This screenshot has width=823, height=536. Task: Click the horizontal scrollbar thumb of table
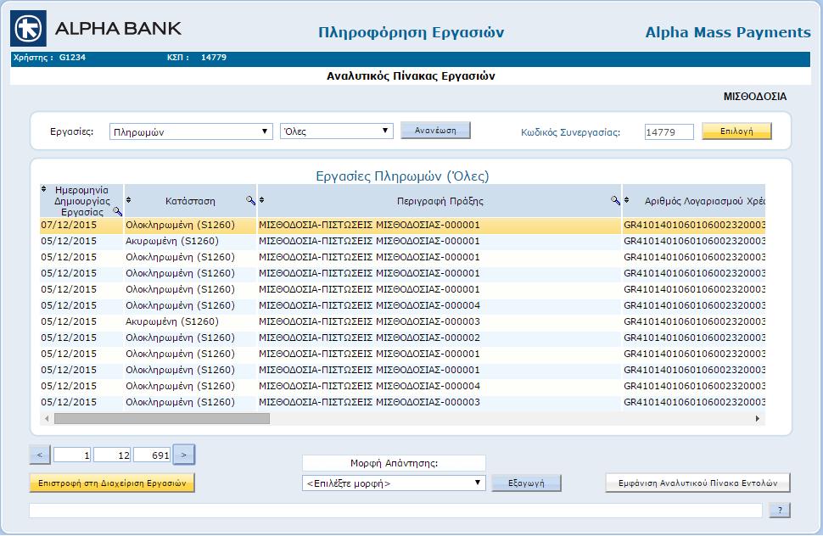tap(162, 418)
